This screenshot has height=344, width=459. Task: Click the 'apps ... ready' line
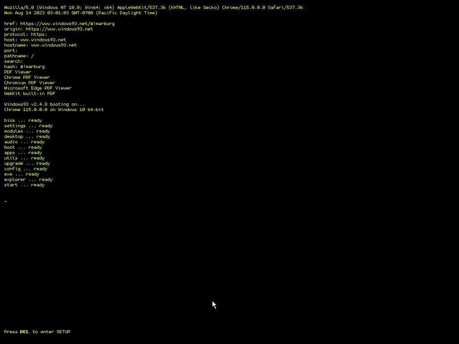pos(23,153)
